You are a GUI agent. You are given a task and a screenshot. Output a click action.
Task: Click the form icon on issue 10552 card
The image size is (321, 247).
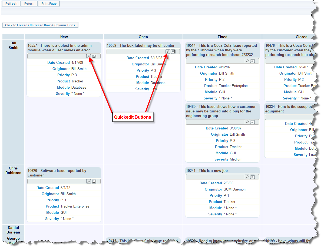[173, 52]
